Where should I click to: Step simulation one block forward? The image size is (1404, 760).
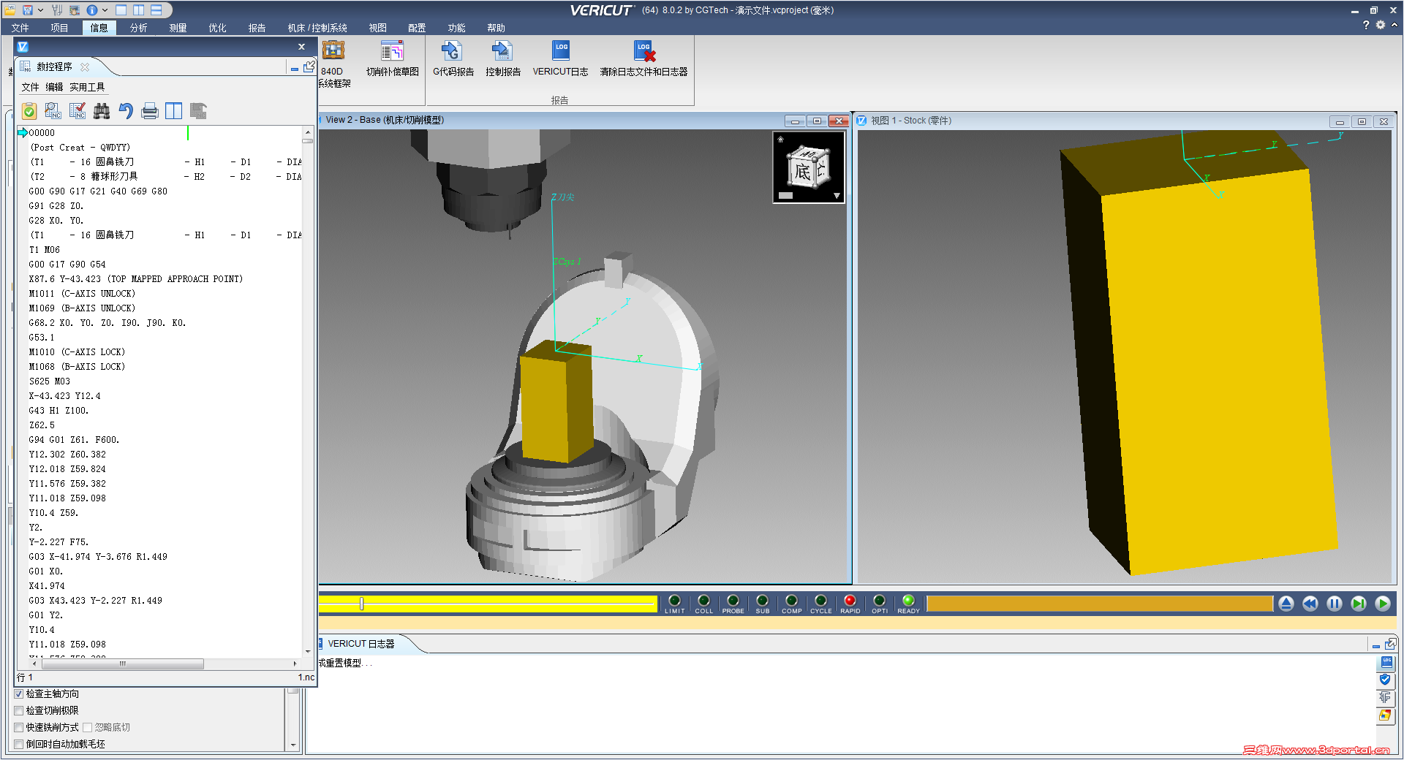pos(1359,604)
